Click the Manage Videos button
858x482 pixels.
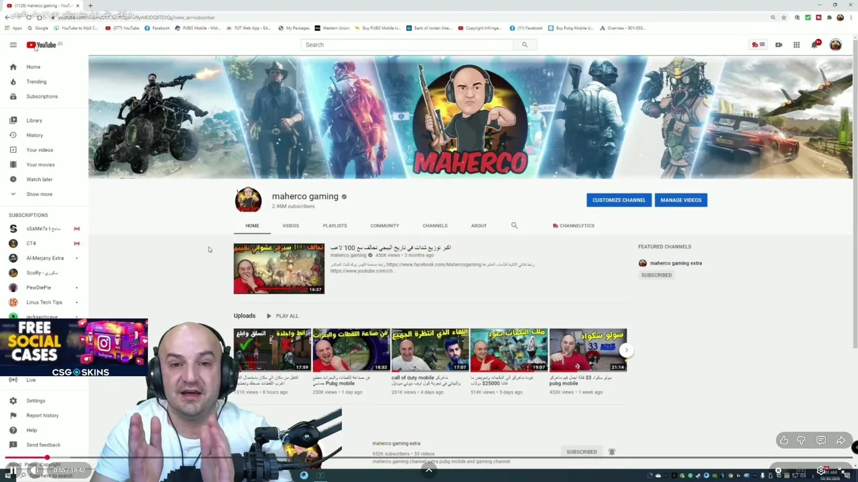681,200
